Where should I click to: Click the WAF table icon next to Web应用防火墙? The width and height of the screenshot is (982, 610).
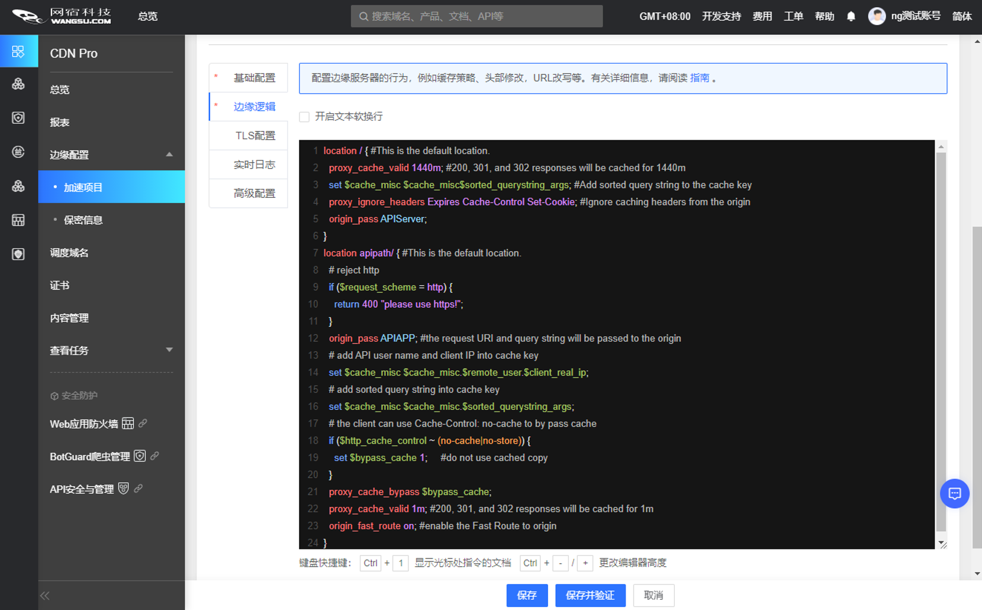tap(128, 423)
